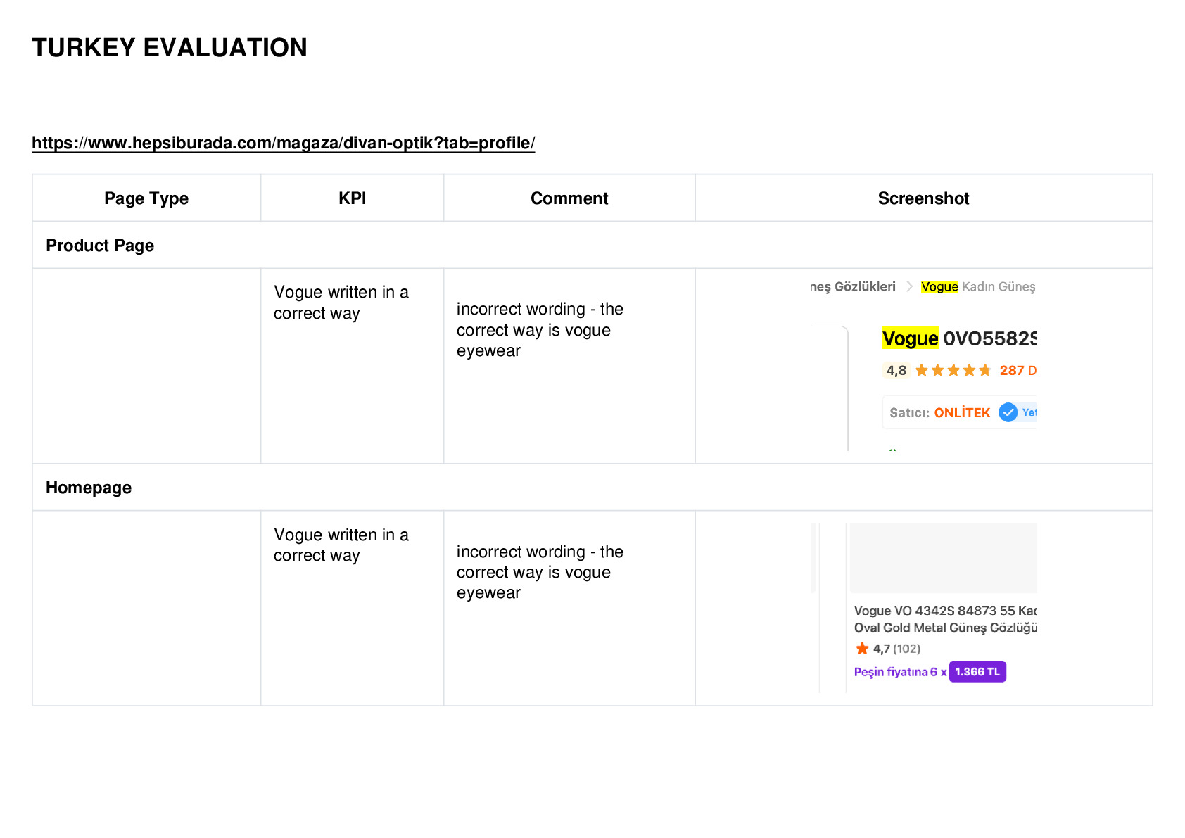Click the purple 1.366 TL price badge
Image resolution: width=1185 pixels, height=838 pixels.
(977, 672)
